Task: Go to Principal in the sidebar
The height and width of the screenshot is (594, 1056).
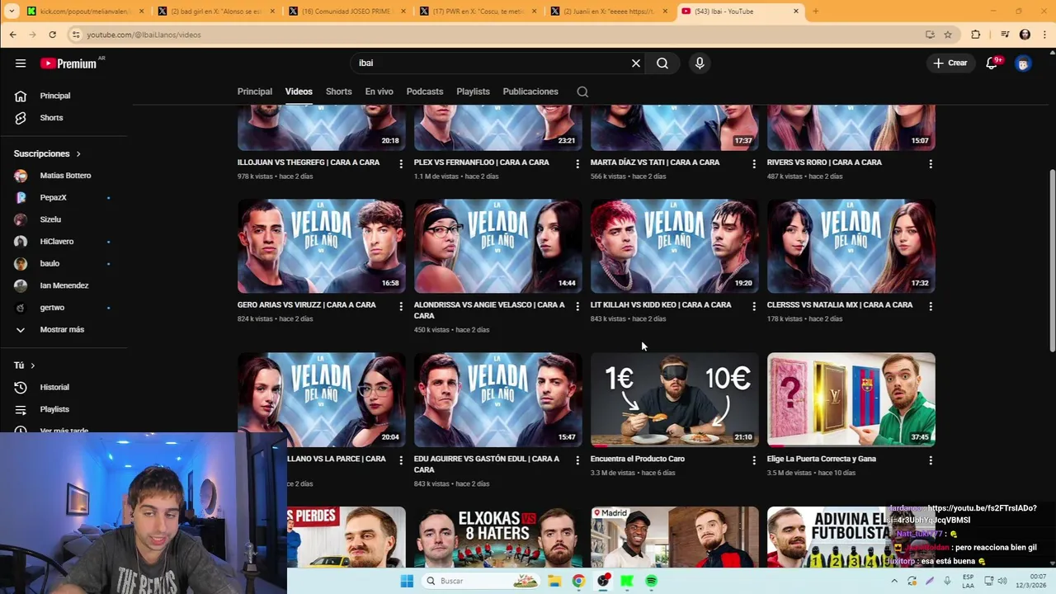Action: 55,96
